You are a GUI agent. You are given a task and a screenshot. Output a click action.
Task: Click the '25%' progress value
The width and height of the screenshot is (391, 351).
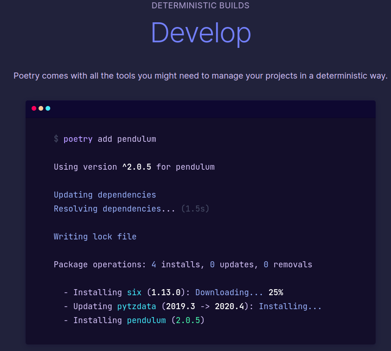[x=276, y=292]
